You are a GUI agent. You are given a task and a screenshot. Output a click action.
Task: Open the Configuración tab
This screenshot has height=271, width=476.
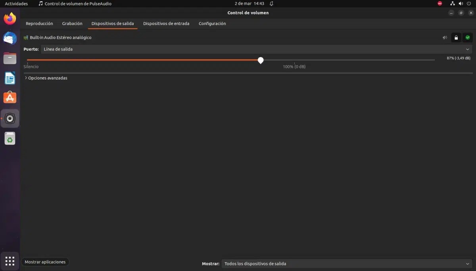point(212,23)
